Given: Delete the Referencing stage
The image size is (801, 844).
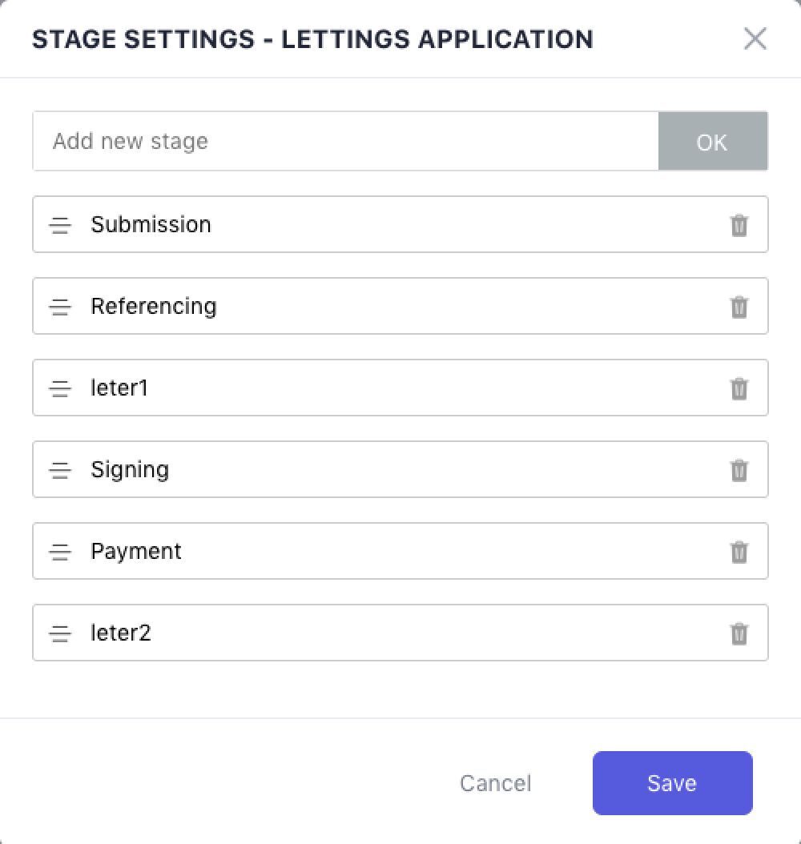Looking at the screenshot, I should coord(739,307).
